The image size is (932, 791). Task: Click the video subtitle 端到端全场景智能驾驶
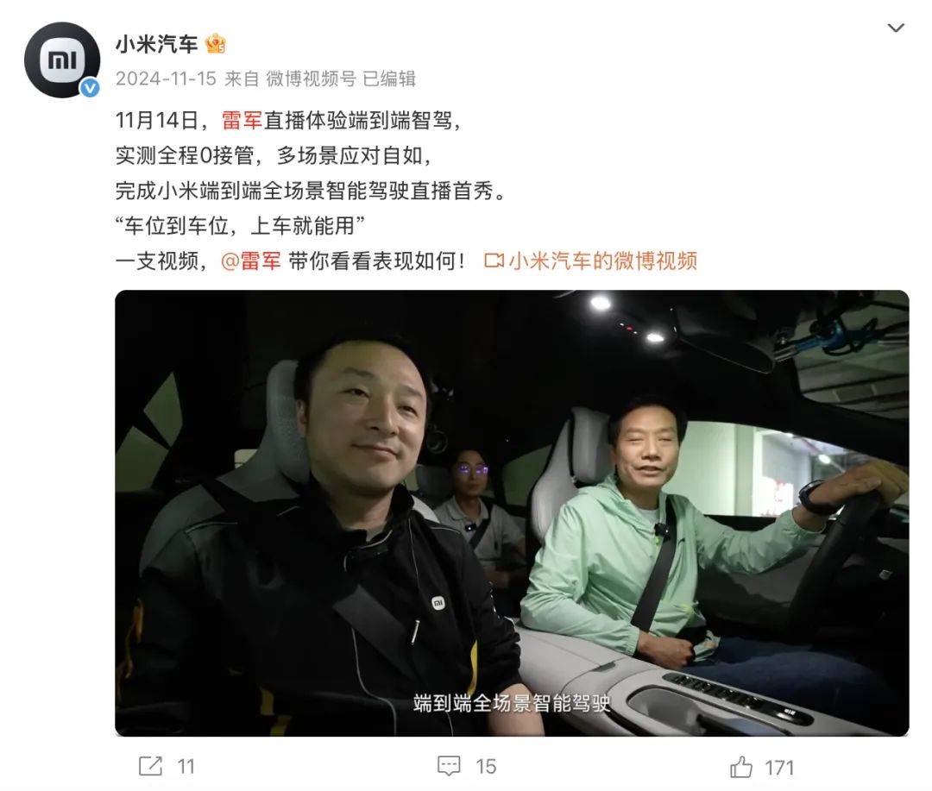click(512, 703)
